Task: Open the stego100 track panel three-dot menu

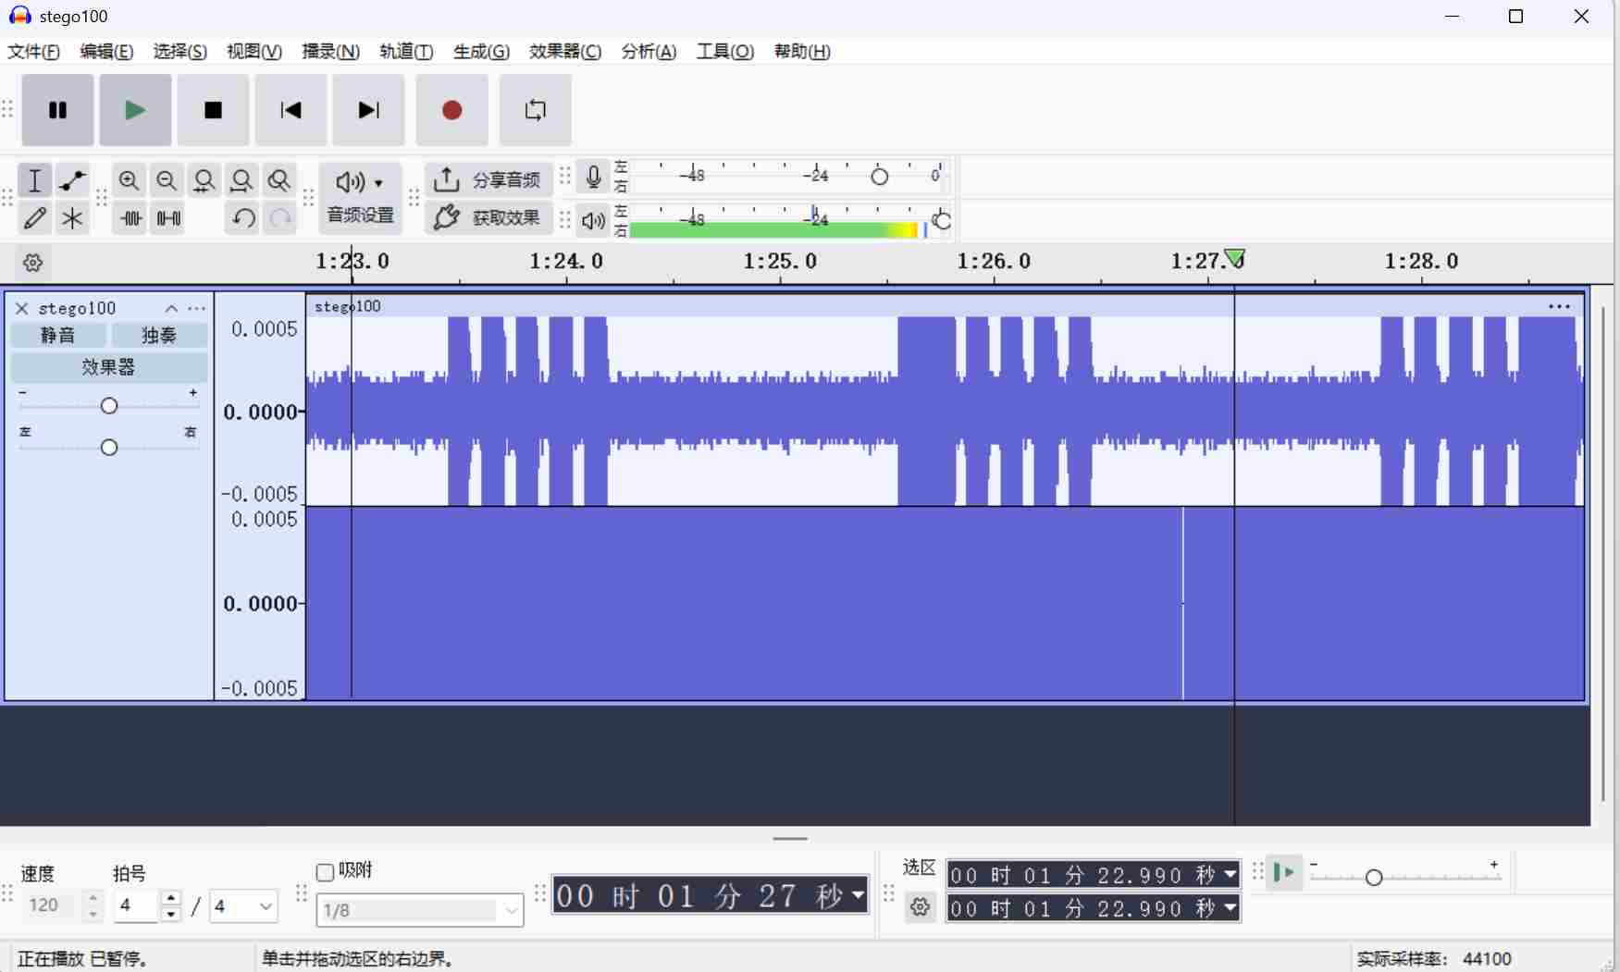Action: [196, 308]
